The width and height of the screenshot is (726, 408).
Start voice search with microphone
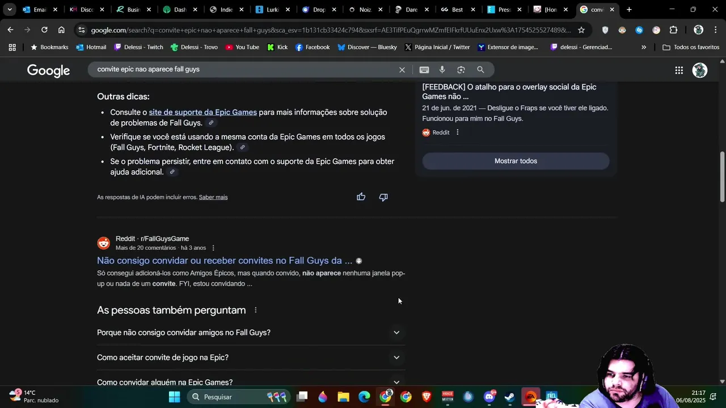(x=442, y=70)
